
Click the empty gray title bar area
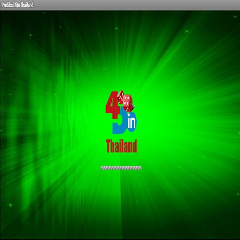click(x=136, y=5)
